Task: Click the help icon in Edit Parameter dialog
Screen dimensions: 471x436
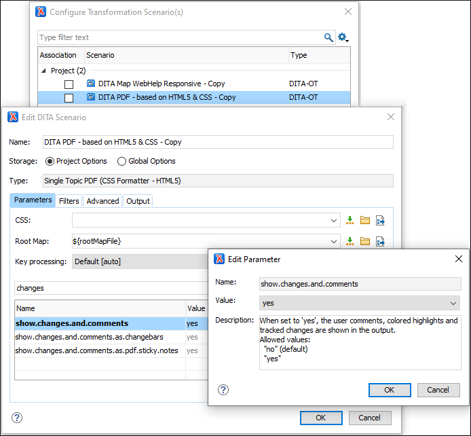Action: pyautogui.click(x=223, y=390)
